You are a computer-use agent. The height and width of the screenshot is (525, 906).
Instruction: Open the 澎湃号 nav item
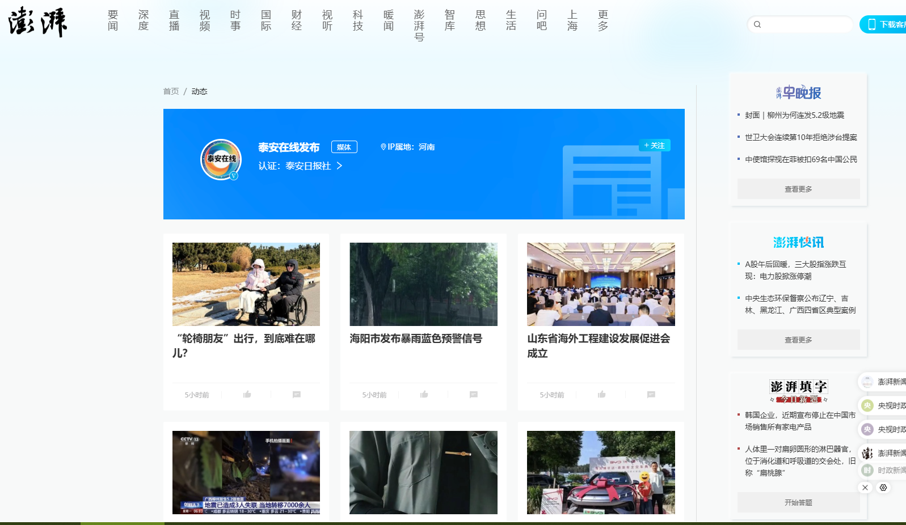click(x=419, y=26)
